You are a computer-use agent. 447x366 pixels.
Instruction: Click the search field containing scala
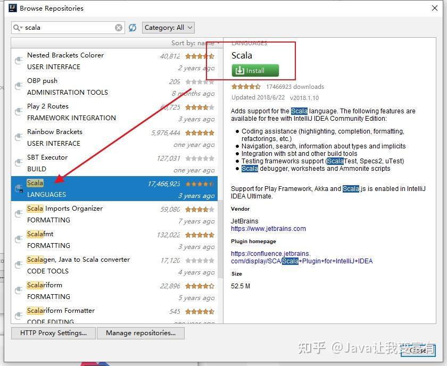[68, 28]
